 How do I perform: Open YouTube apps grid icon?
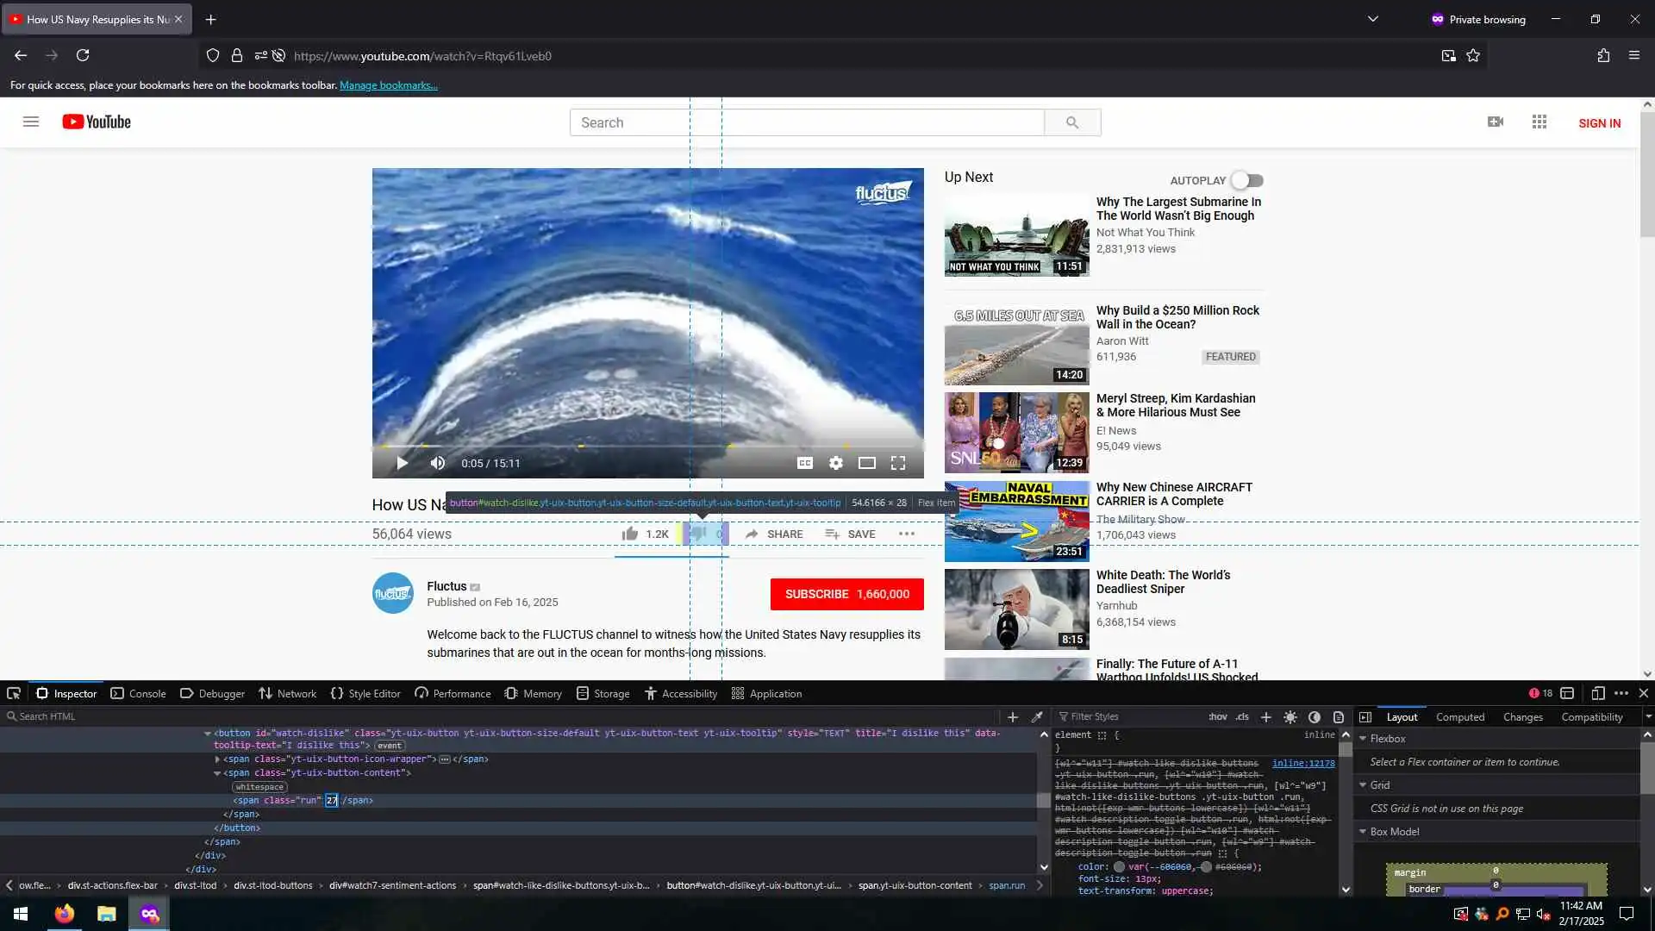click(1539, 122)
